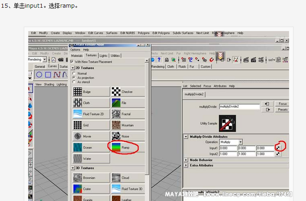This screenshot has width=306, height=201.
Task: Expand the Node Behavior section
Action: (x=186, y=160)
